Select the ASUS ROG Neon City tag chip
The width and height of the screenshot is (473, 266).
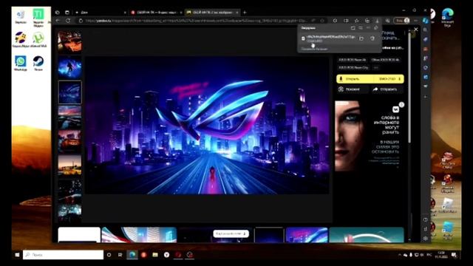pyautogui.click(x=353, y=67)
